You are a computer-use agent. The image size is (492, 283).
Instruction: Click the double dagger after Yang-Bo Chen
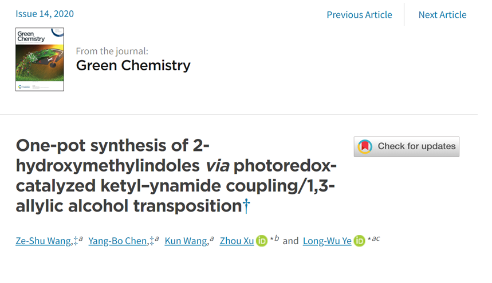tap(149, 241)
